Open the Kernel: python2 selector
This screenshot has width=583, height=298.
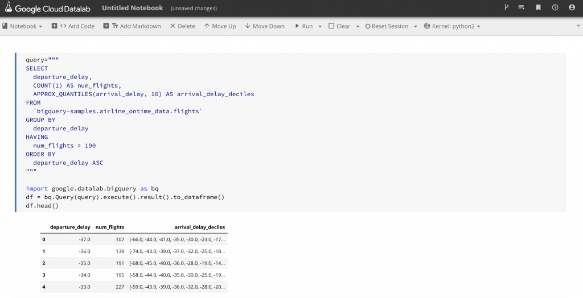coord(452,26)
